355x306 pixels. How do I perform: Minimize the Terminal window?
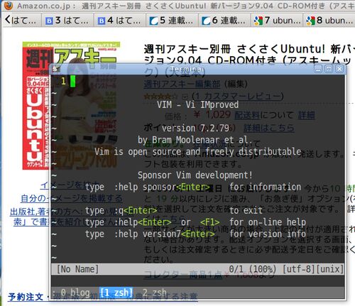318,69
